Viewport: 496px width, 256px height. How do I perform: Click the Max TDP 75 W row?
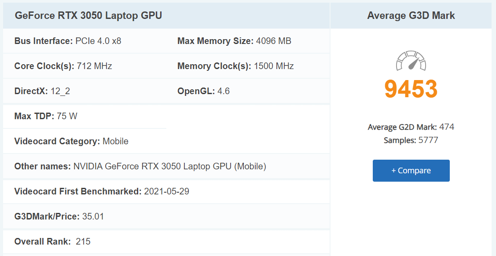pyautogui.click(x=46, y=116)
